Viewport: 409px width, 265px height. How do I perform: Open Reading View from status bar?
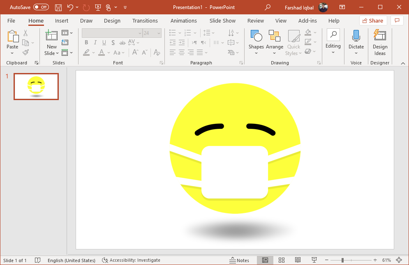tap(298, 260)
